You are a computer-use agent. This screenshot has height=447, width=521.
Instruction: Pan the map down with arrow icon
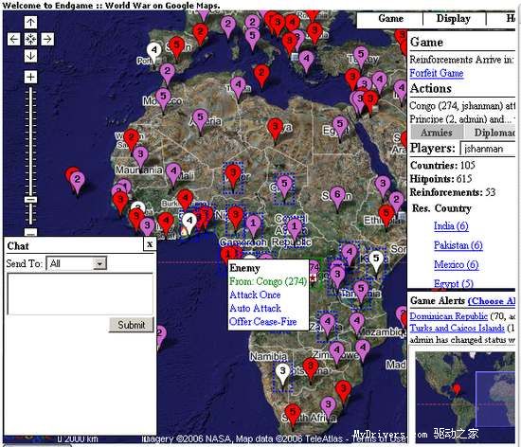tap(30, 56)
